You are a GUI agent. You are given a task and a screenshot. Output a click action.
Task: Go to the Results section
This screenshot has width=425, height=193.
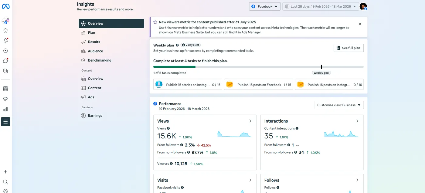pos(111,42)
